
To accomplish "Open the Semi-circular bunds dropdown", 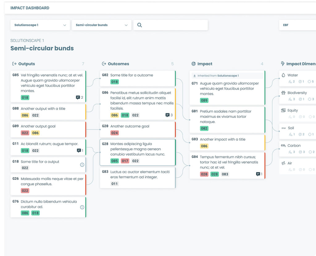I will 102,25.
